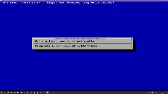Launch the Brave browser from taskbar
The height and width of the screenshot is (94, 168).
click(x=8, y=93)
